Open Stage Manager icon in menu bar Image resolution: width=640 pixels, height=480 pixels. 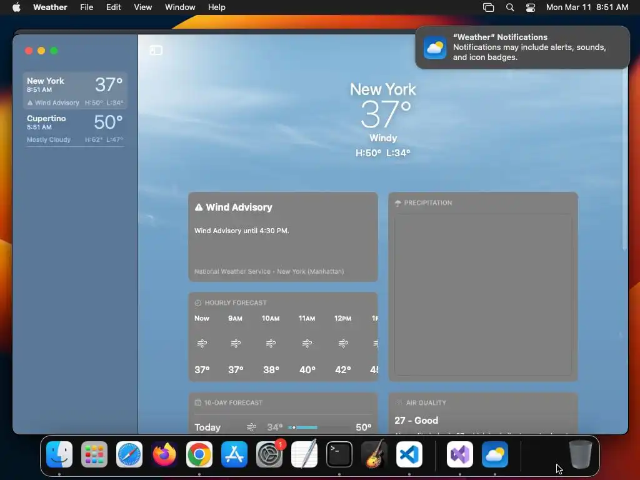pos(489,7)
